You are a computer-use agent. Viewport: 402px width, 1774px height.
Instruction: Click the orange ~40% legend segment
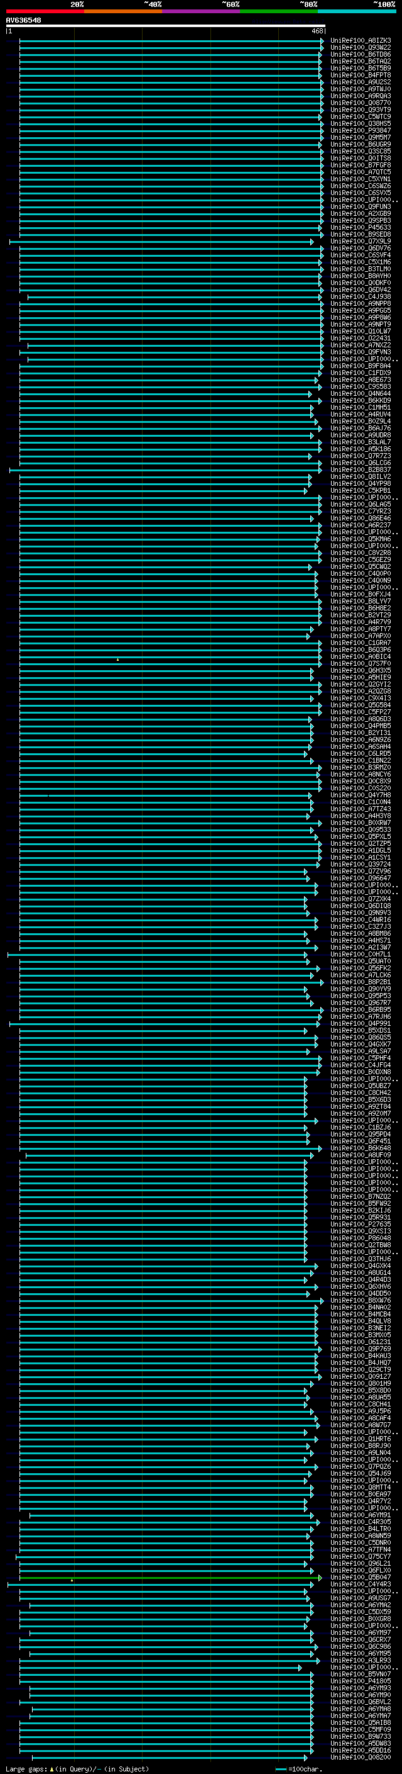click(x=123, y=11)
